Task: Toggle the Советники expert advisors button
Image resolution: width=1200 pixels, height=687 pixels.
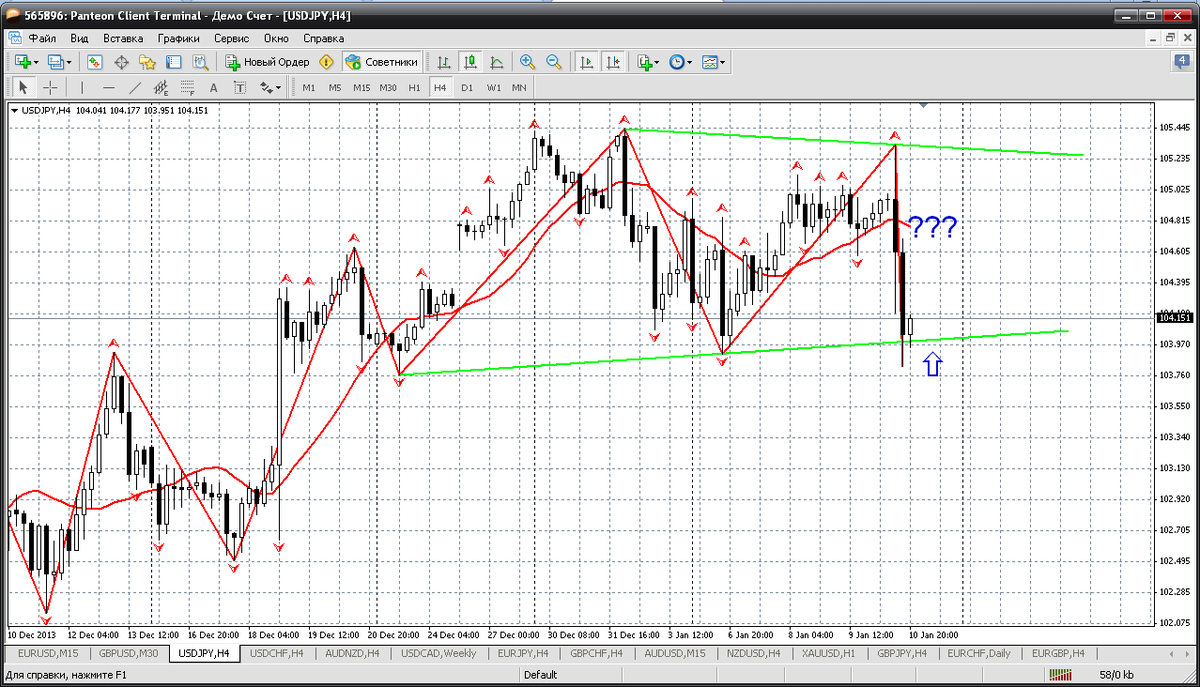Action: (x=381, y=62)
